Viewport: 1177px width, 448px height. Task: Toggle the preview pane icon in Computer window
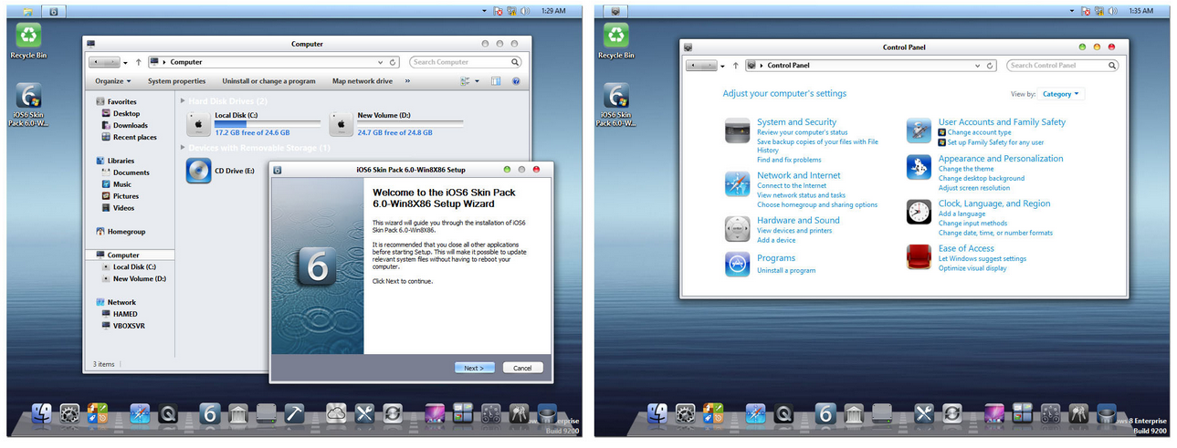click(x=496, y=81)
